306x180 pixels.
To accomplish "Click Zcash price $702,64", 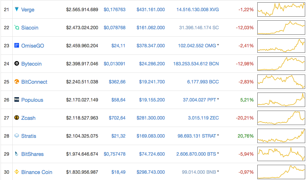I will [x=117, y=118].
